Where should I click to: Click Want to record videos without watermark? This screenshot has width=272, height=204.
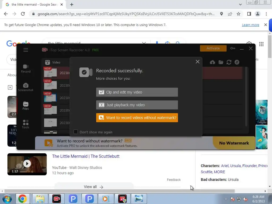[137, 118]
